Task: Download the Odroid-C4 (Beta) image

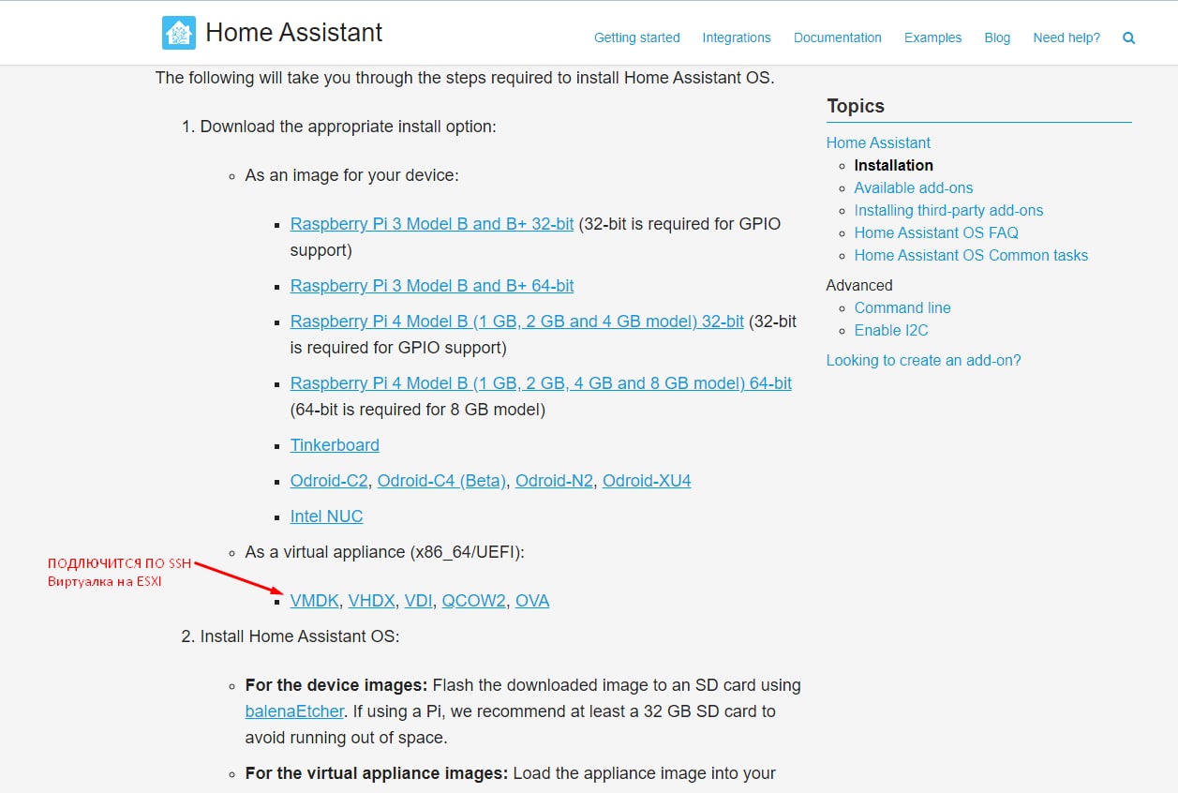Action: [x=442, y=481]
